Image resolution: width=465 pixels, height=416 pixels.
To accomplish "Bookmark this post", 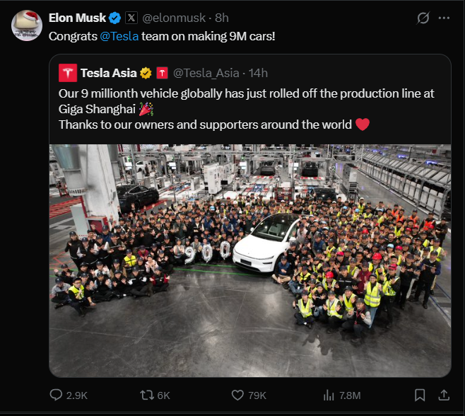I will pos(420,395).
